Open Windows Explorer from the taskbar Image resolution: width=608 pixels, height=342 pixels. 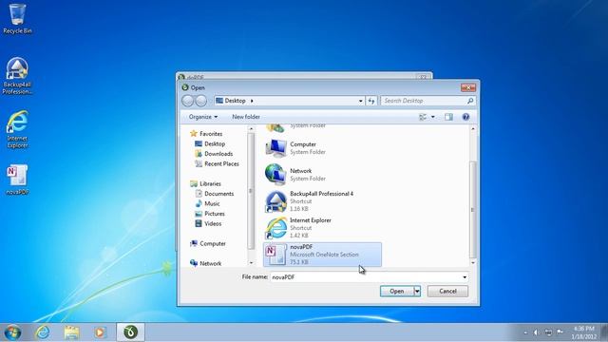pyautogui.click(x=72, y=332)
